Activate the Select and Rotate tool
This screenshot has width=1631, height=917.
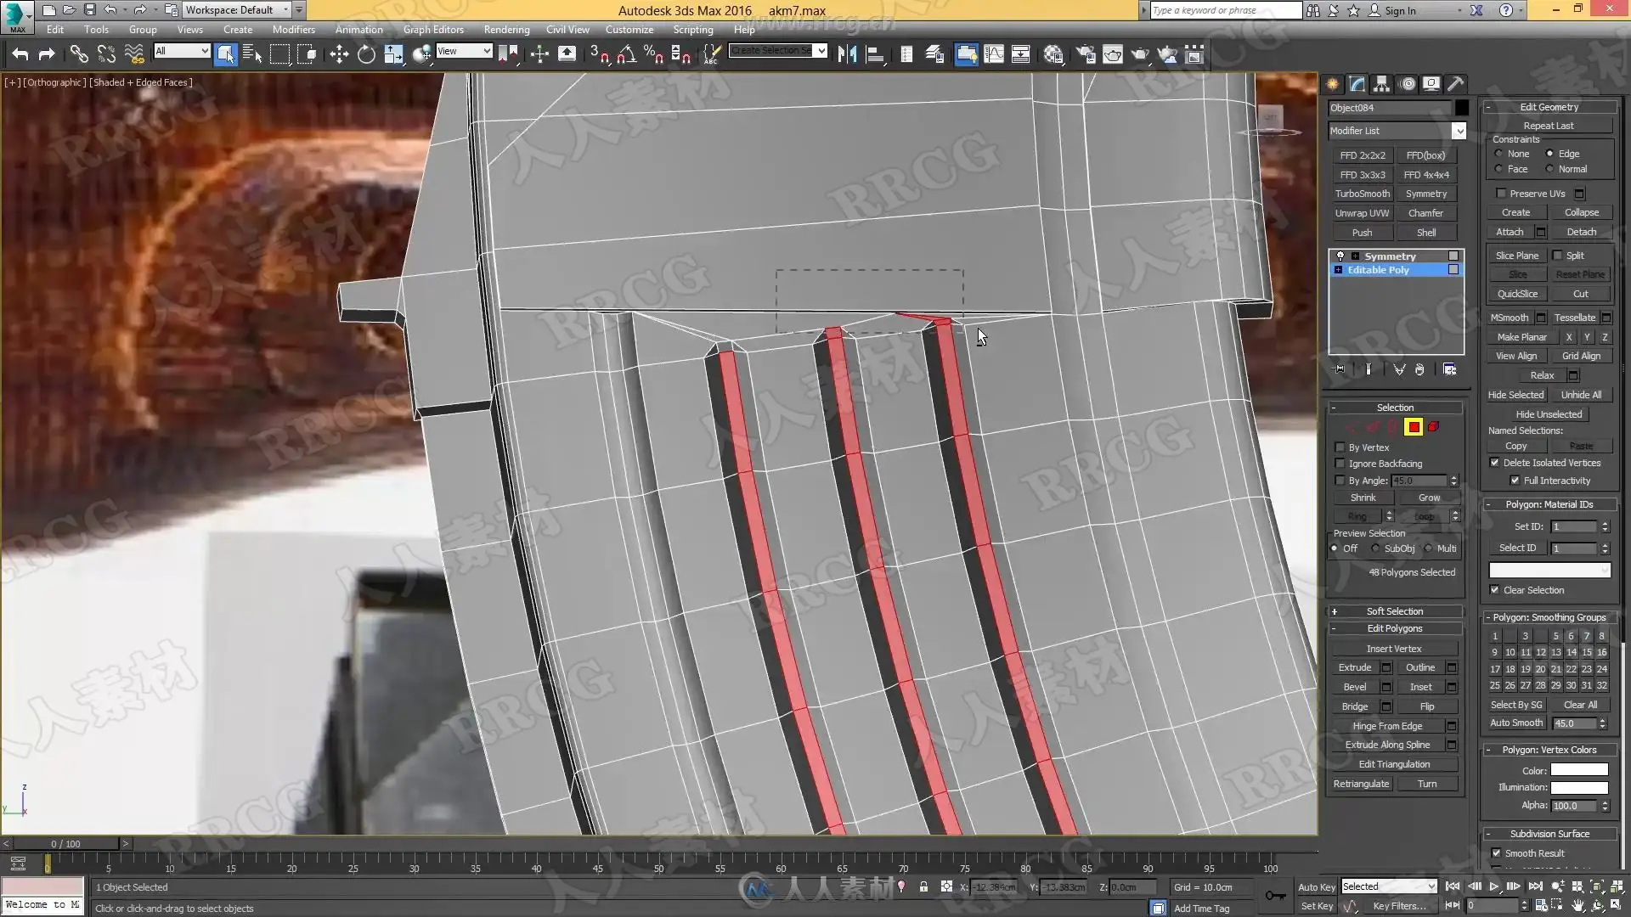coord(366,55)
